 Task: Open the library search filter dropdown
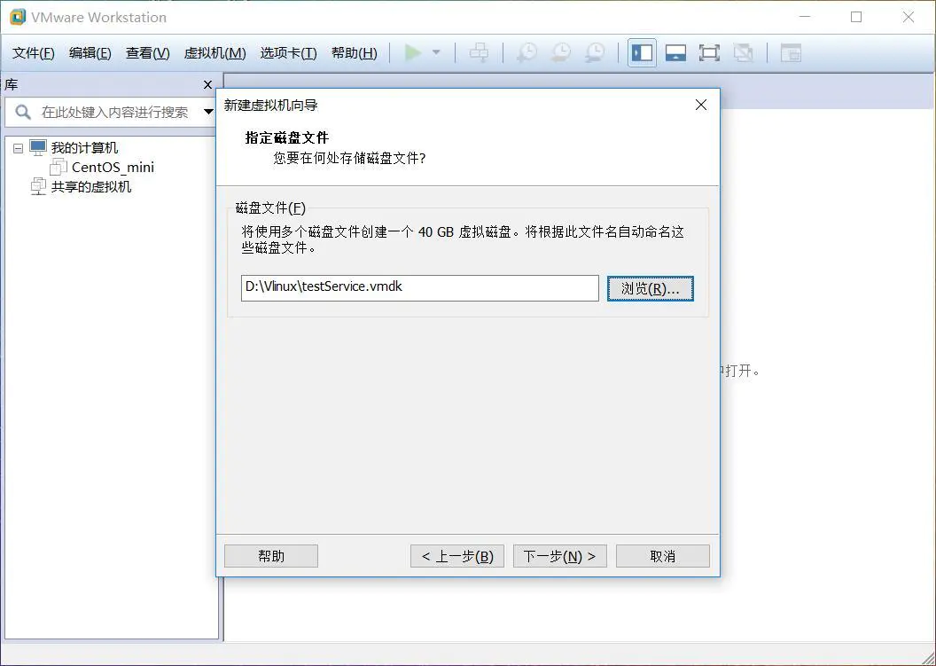pyautogui.click(x=207, y=112)
